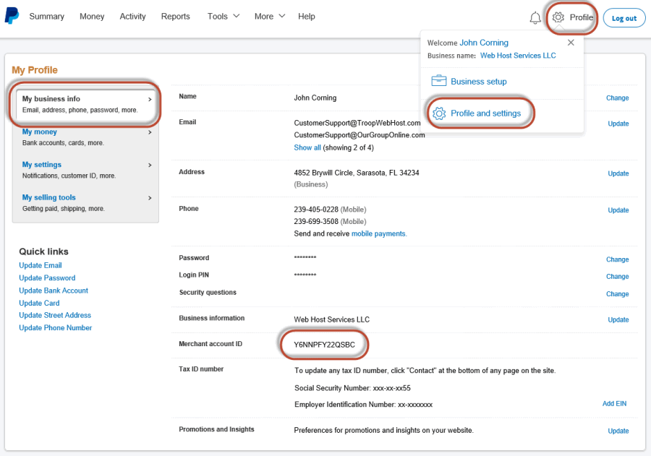Click Update link in the Email row
This screenshot has height=456, width=651.
pyautogui.click(x=618, y=124)
